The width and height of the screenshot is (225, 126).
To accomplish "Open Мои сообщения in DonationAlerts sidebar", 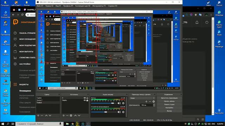I will [25, 39].
